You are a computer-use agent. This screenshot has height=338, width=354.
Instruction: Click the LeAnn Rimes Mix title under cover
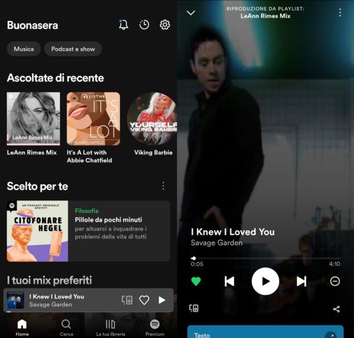click(x=32, y=153)
